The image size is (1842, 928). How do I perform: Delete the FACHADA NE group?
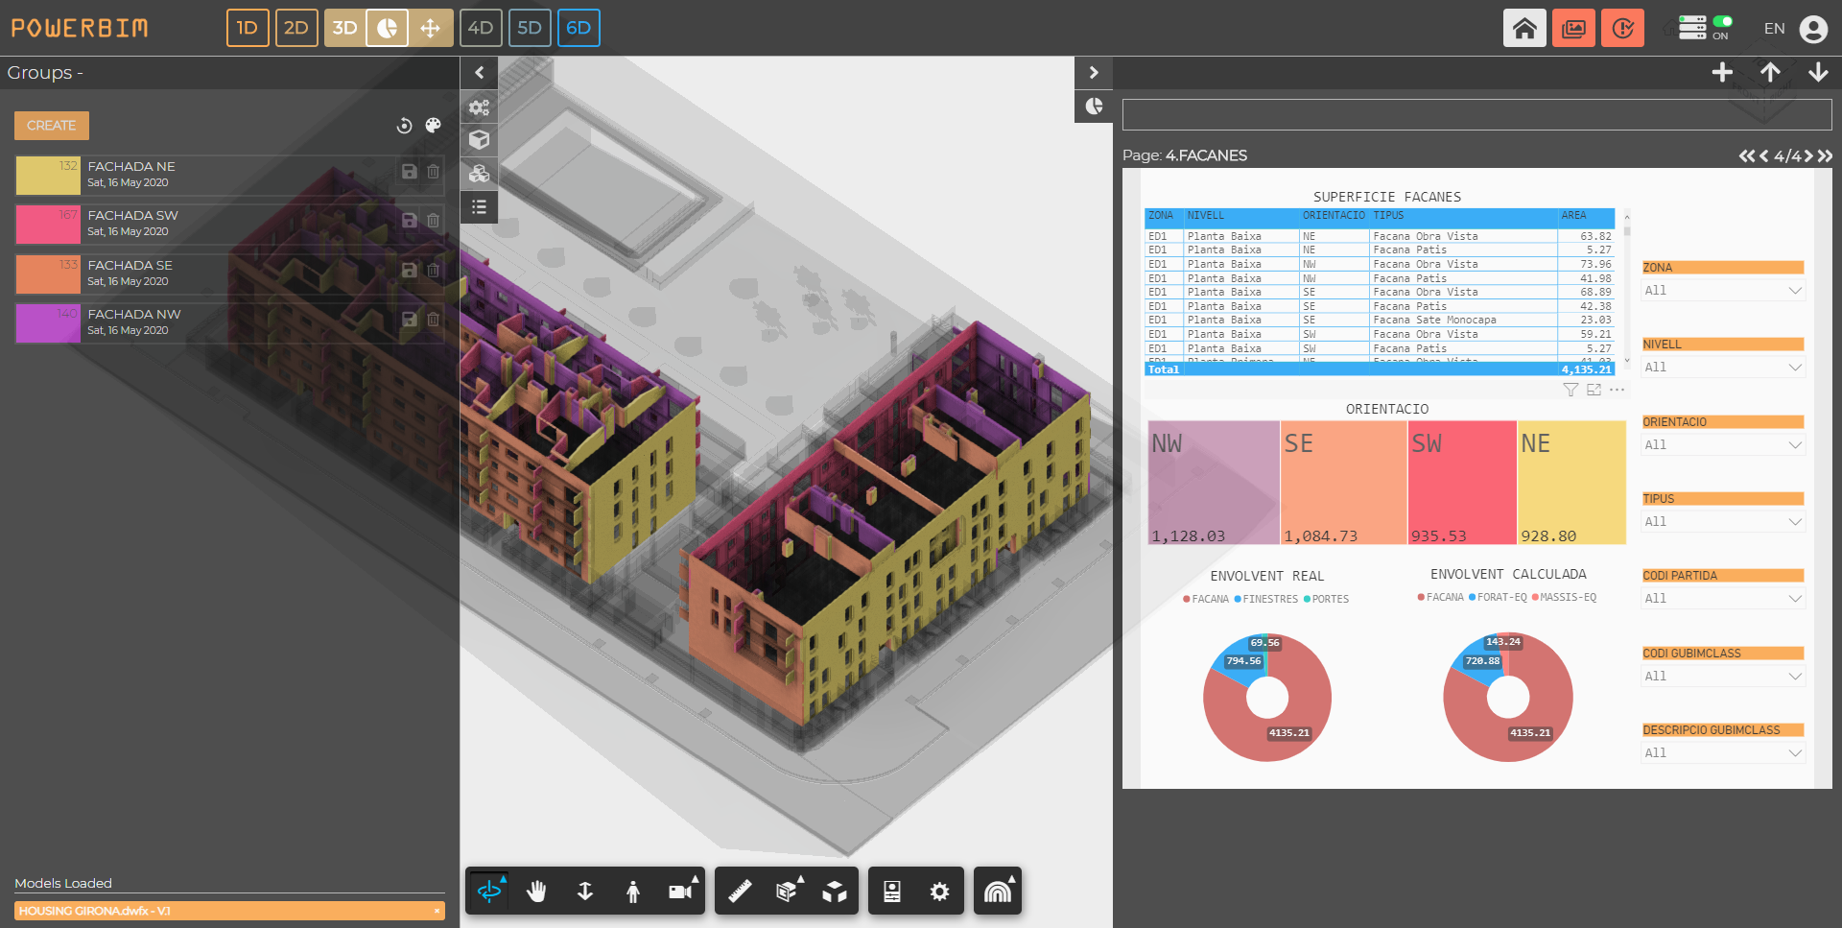[x=434, y=172]
